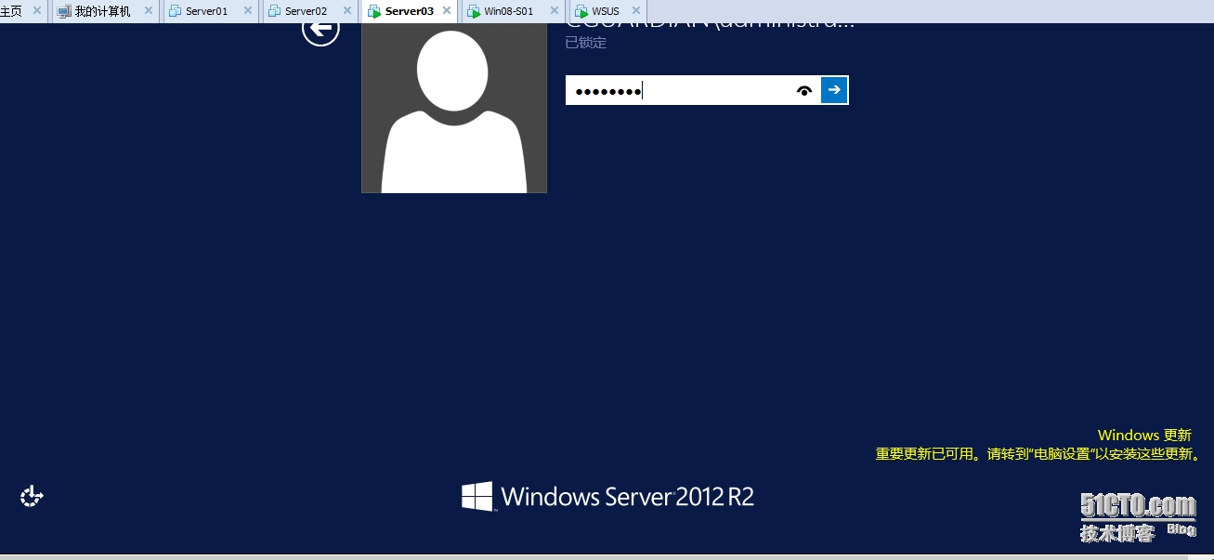Click the Server01 VM icon

(x=176, y=11)
